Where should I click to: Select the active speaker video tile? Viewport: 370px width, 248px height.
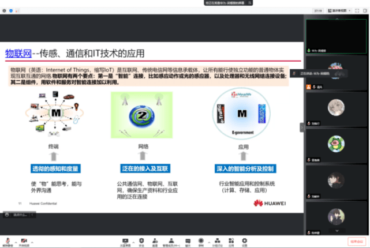click(x=337, y=36)
